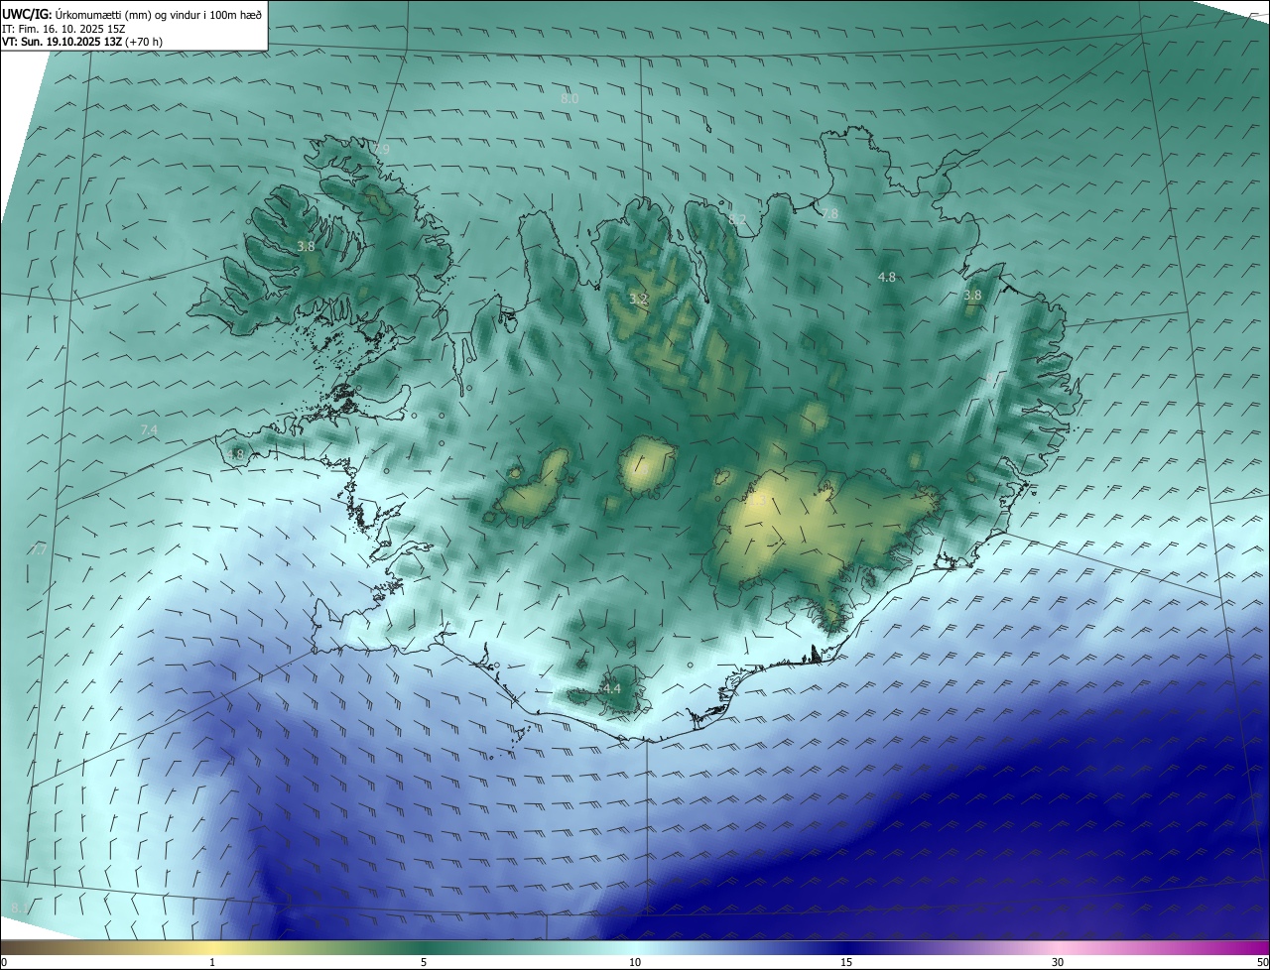Click the 10 label on the color scale
The width and height of the screenshot is (1270, 970).
[635, 963]
